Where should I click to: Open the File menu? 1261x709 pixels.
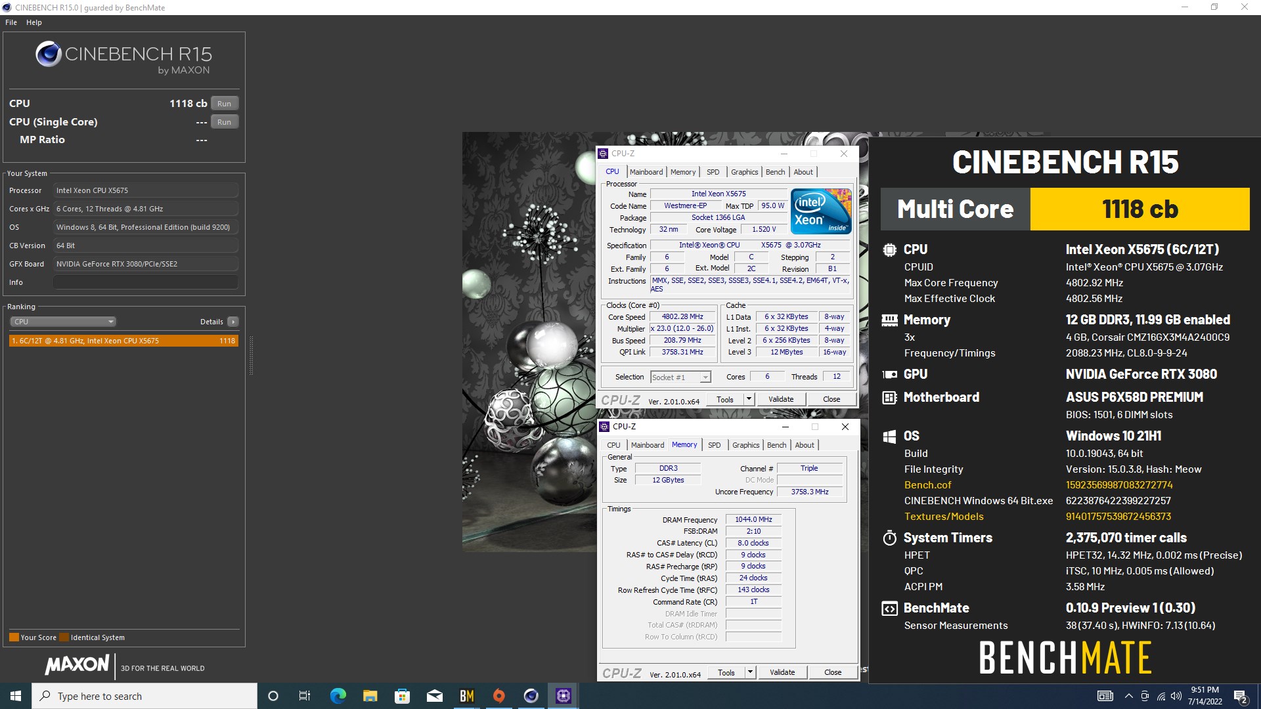pos(11,22)
